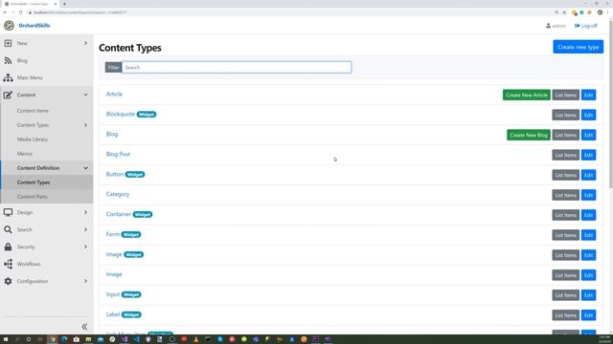Image resolution: width=613 pixels, height=344 pixels.
Task: Click Edit for Category
Action: (x=588, y=195)
